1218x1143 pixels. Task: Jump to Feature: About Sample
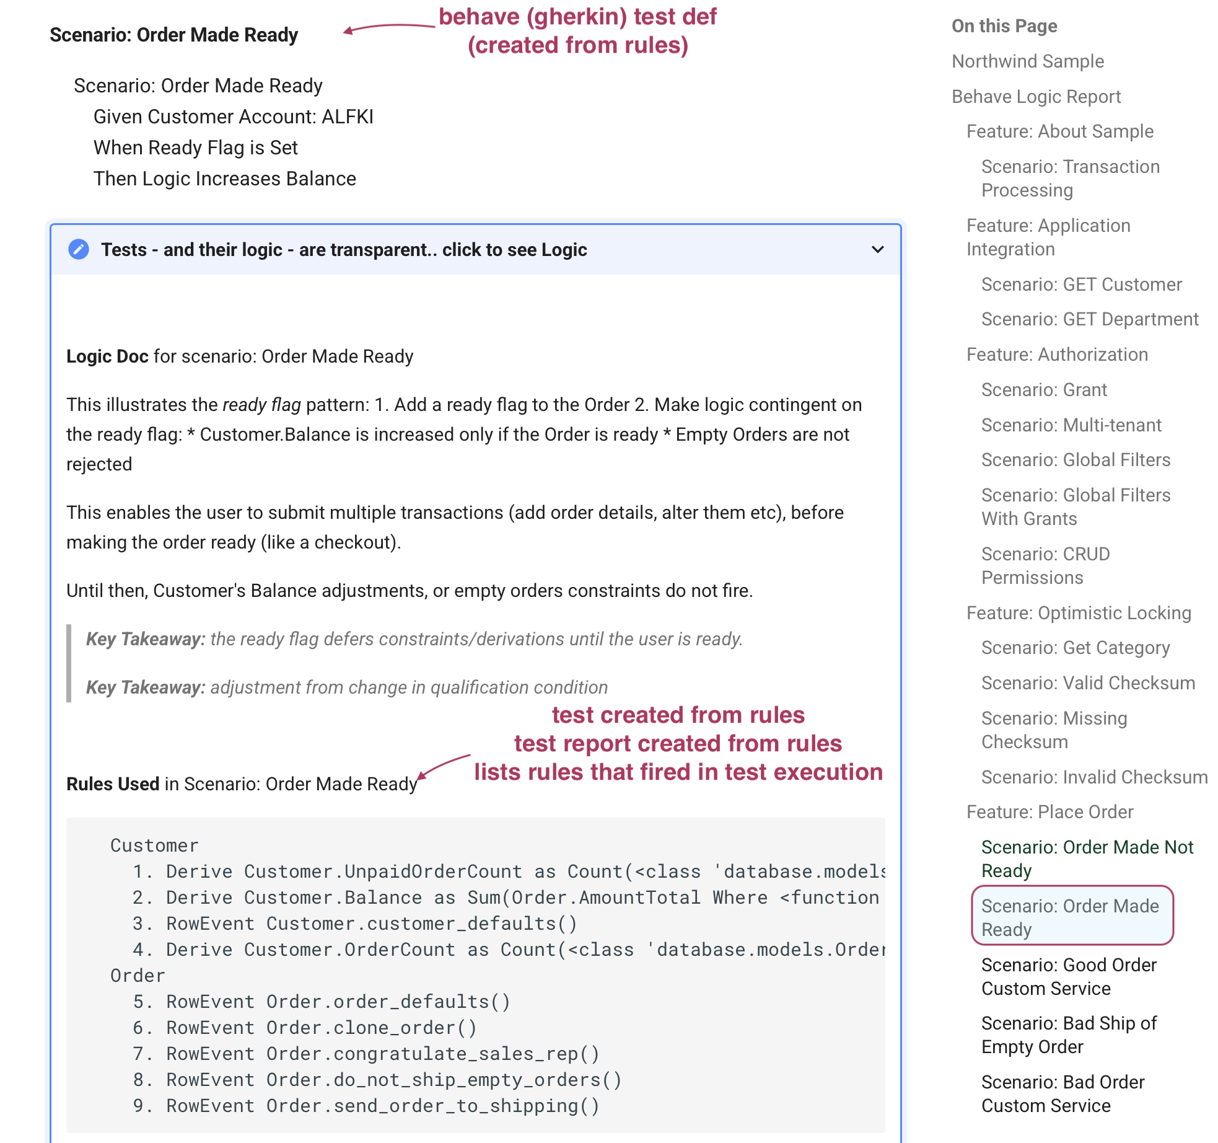[x=1059, y=131]
